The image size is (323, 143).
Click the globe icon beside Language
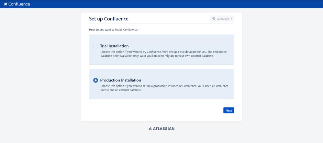[x=214, y=19]
